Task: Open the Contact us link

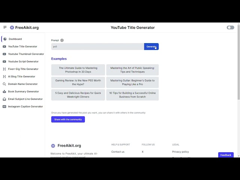Action: tap(118, 151)
